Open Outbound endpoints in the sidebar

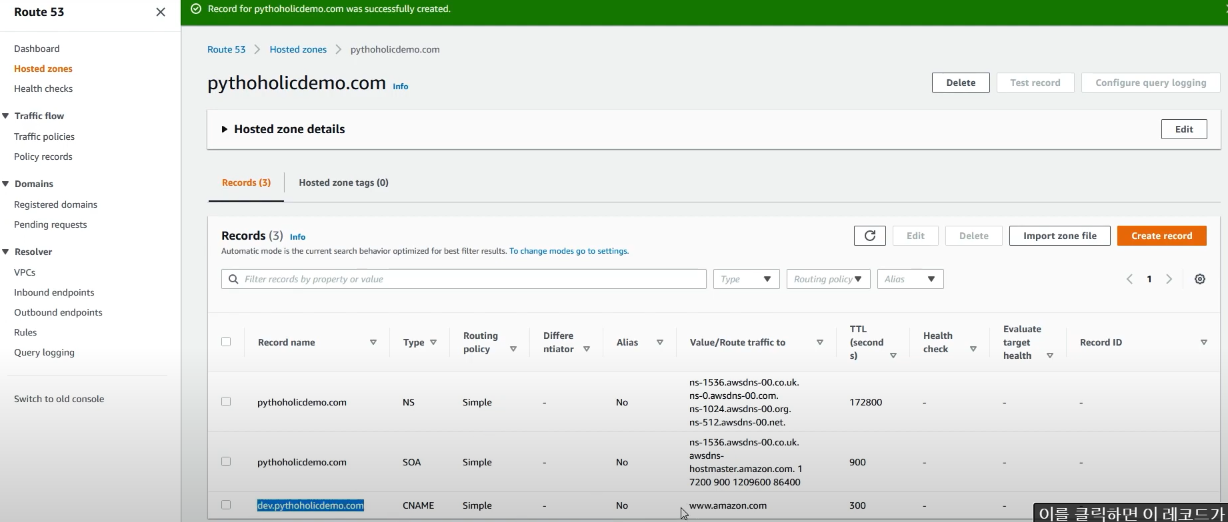tap(58, 312)
